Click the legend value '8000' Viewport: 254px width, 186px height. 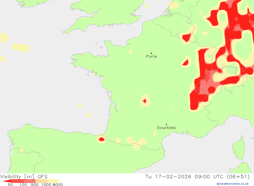tap(58, 185)
